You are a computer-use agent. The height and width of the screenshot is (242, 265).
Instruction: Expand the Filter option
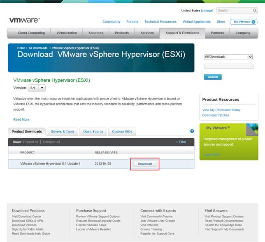tap(181, 142)
